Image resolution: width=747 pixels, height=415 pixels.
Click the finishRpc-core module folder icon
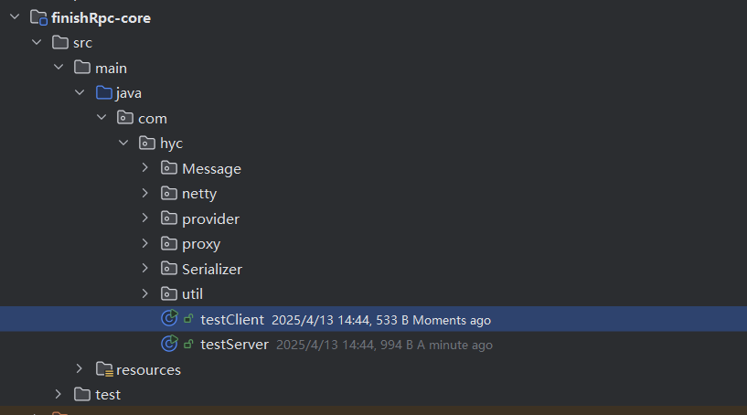[38, 17]
